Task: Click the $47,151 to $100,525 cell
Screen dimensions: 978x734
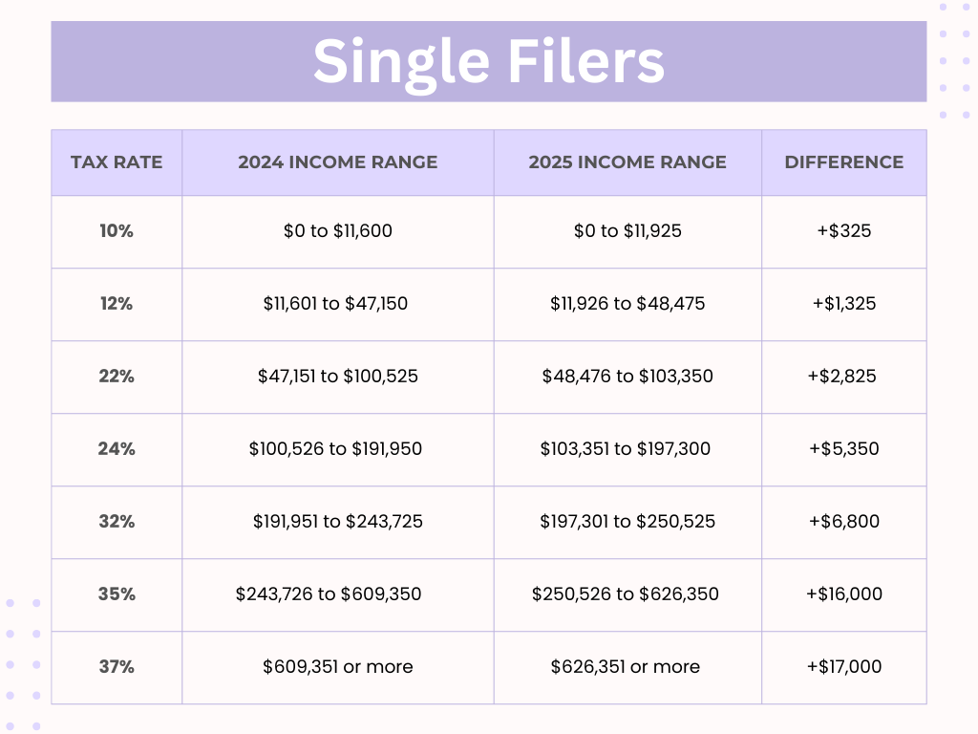Action: [x=338, y=377]
